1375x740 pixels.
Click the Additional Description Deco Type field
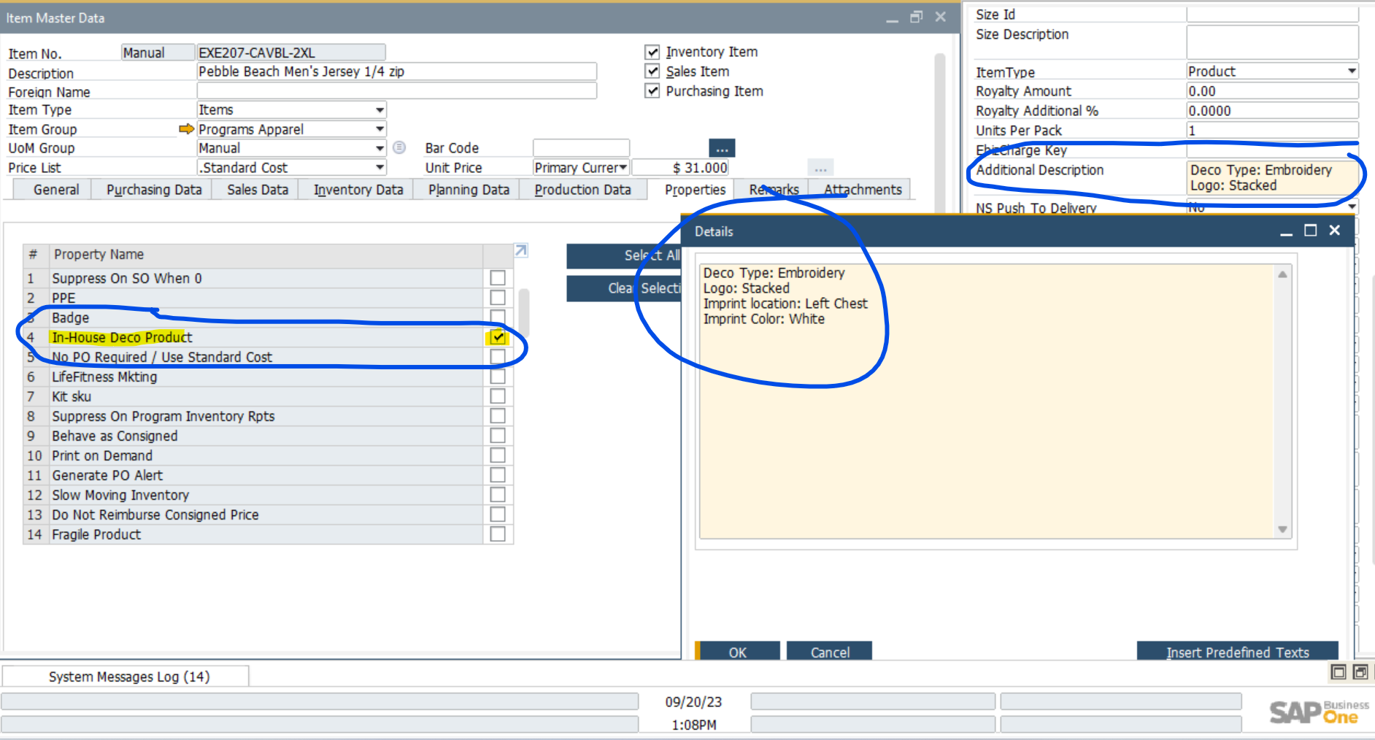pyautogui.click(x=1272, y=177)
